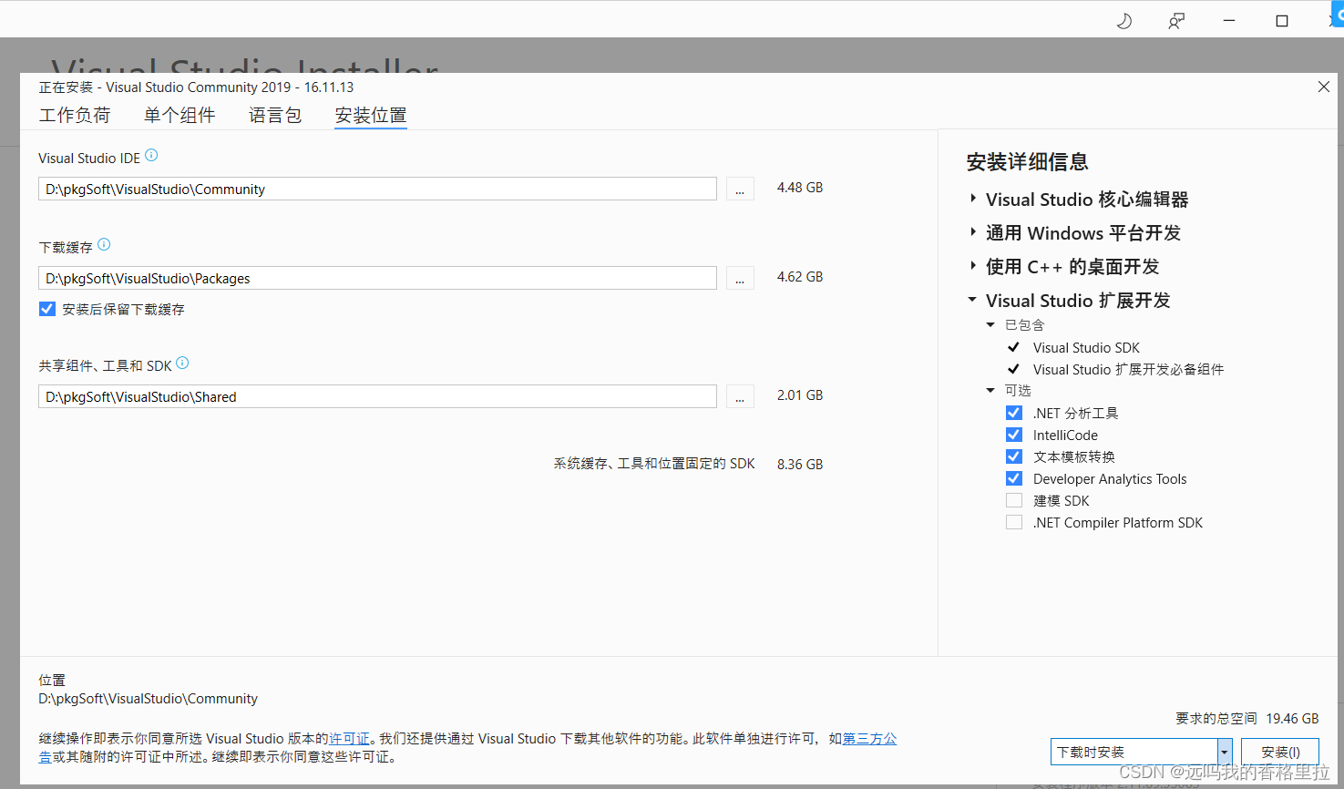Browse for Packages download cache folder

click(740, 279)
